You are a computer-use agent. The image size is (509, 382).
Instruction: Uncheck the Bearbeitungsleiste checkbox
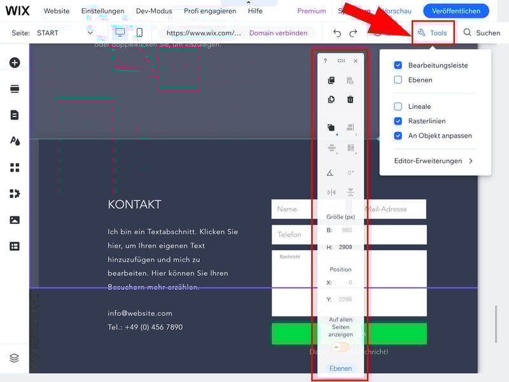[398, 66]
